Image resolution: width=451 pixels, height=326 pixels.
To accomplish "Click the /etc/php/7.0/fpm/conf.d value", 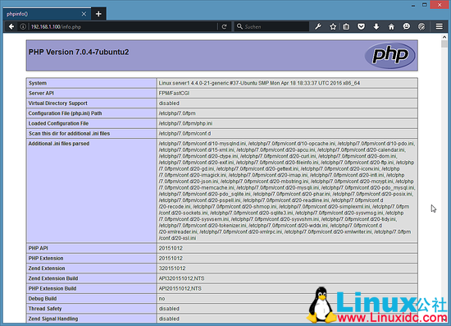I will 184,134.
